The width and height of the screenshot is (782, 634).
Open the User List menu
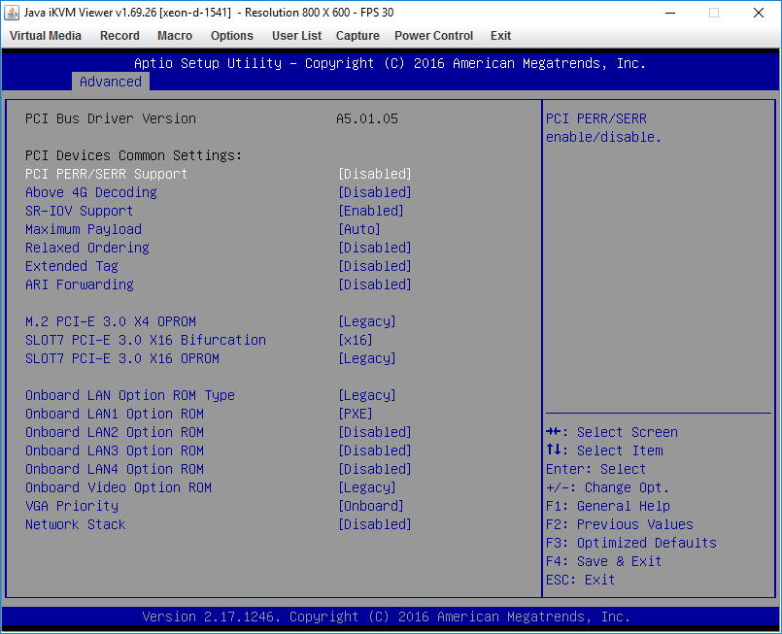point(296,36)
